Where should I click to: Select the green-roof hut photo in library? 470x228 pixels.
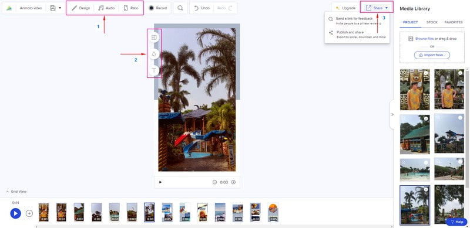click(415, 134)
